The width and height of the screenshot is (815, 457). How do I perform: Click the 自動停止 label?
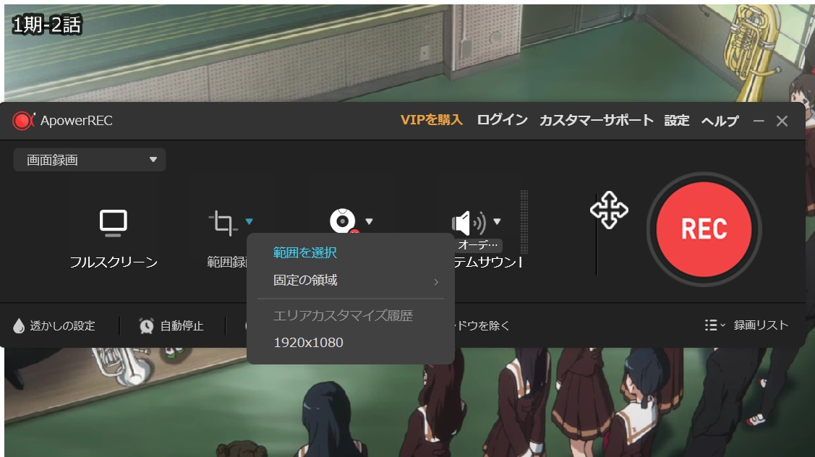[182, 326]
